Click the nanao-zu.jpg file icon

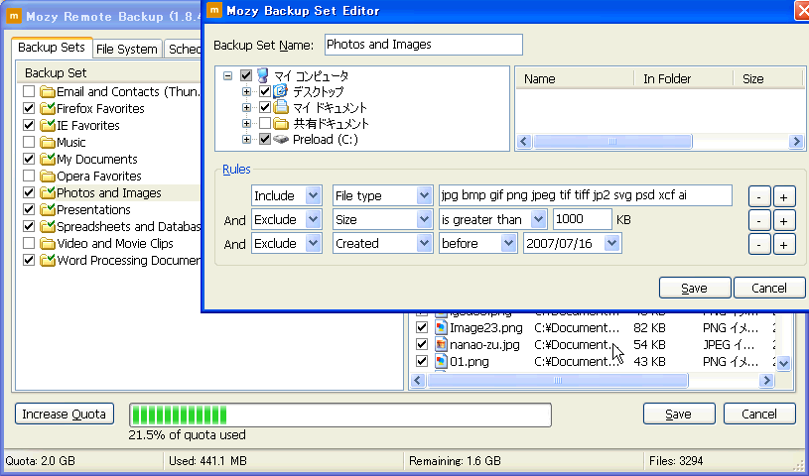pyautogui.click(x=441, y=344)
